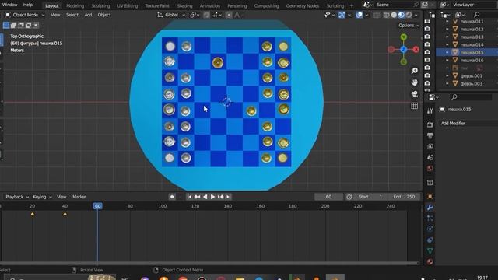Open the Object Constraints properties tab icon
The width and height of the screenshot is (498, 280).
click(430, 240)
